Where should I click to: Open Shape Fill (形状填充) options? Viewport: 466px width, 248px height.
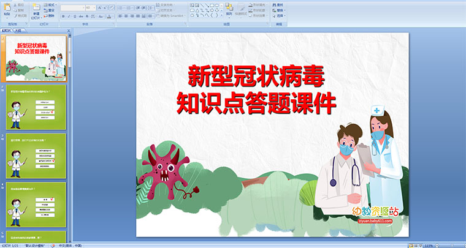coord(258,5)
